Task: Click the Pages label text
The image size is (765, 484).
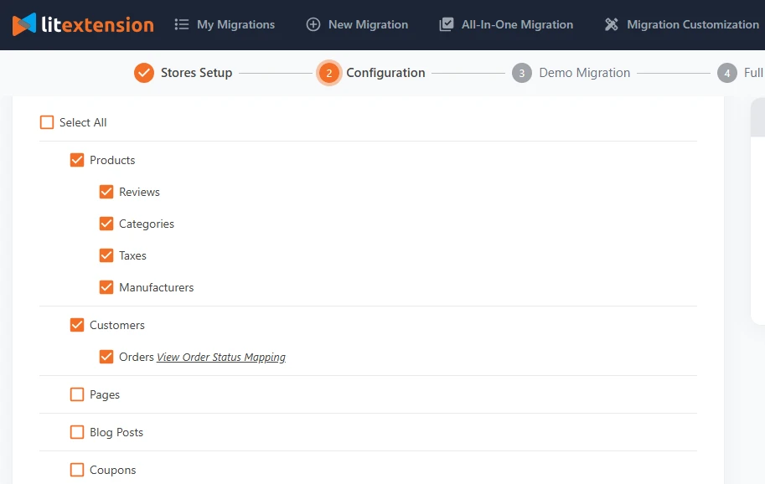Action: tap(105, 394)
